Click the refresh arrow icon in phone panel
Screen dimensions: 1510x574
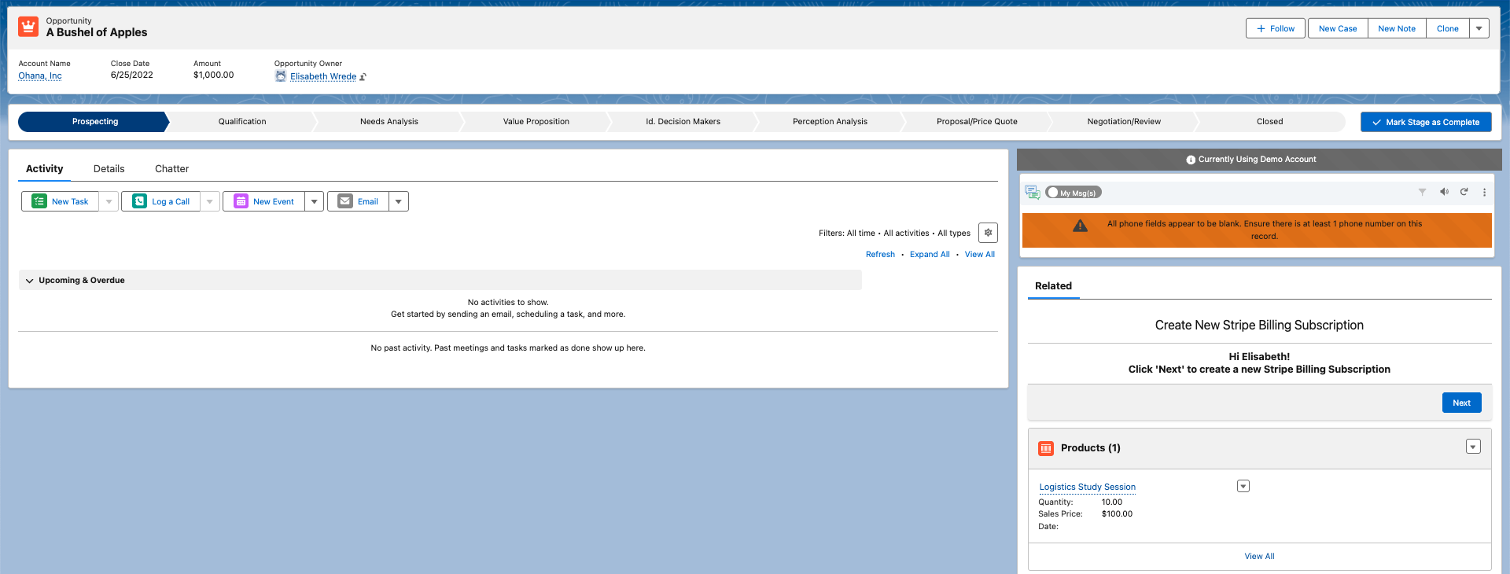tap(1464, 192)
